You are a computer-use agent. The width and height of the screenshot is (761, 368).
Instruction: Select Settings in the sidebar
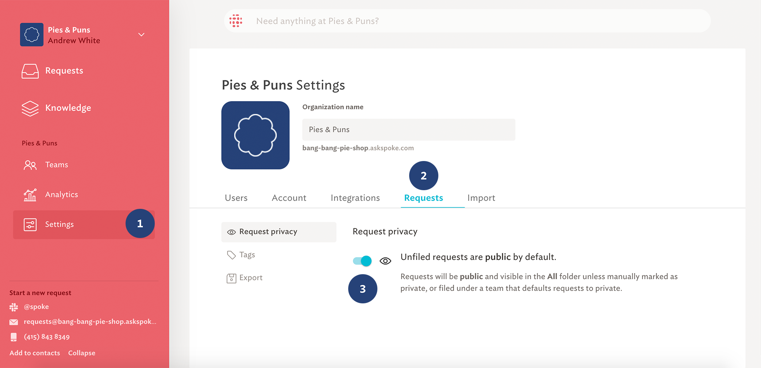coord(84,225)
